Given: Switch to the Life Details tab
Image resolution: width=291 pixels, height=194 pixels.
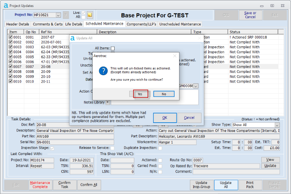Looking at the screenshot, I should click(74, 24).
